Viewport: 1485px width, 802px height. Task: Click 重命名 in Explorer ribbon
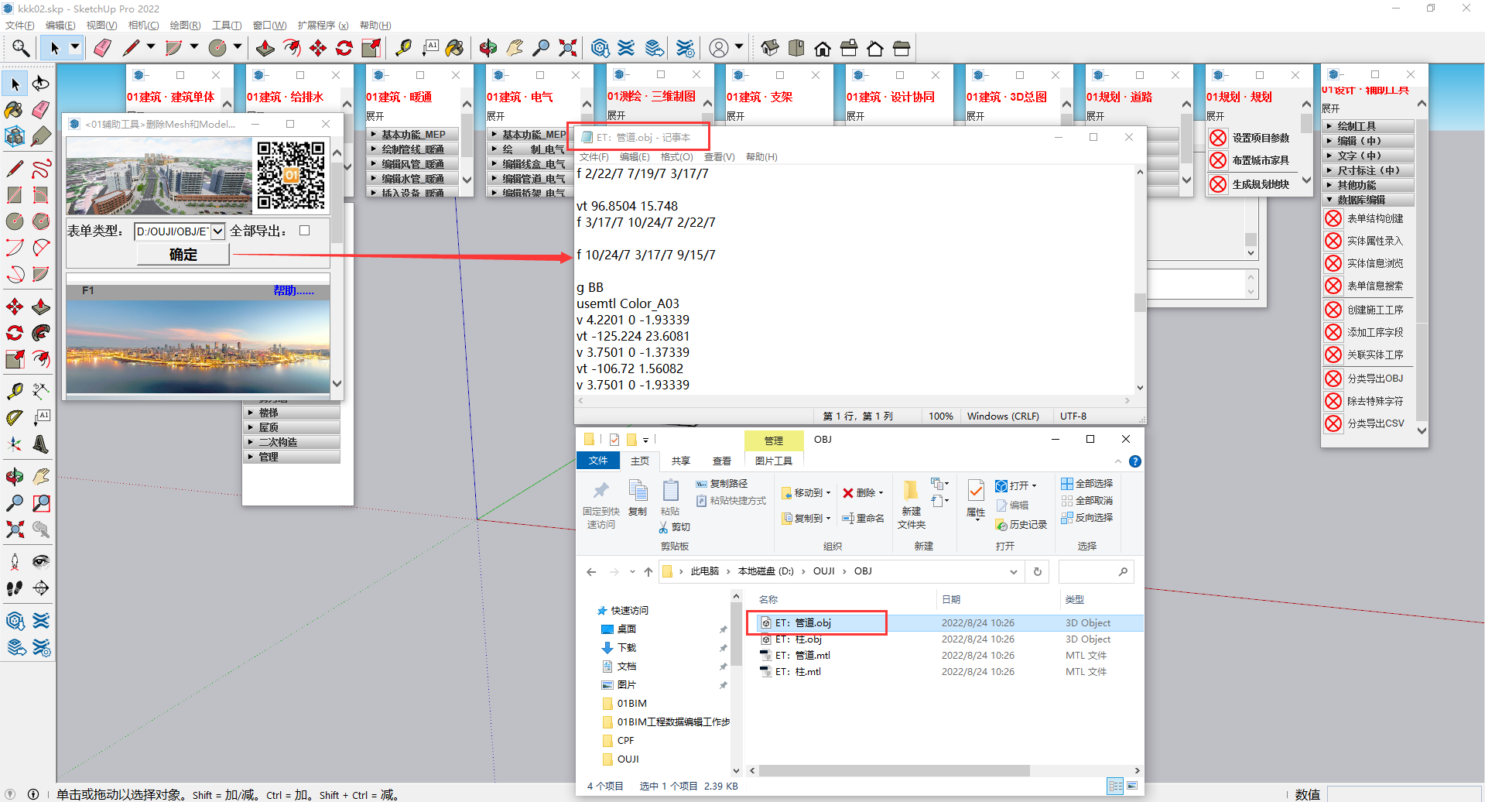pyautogui.click(x=863, y=519)
